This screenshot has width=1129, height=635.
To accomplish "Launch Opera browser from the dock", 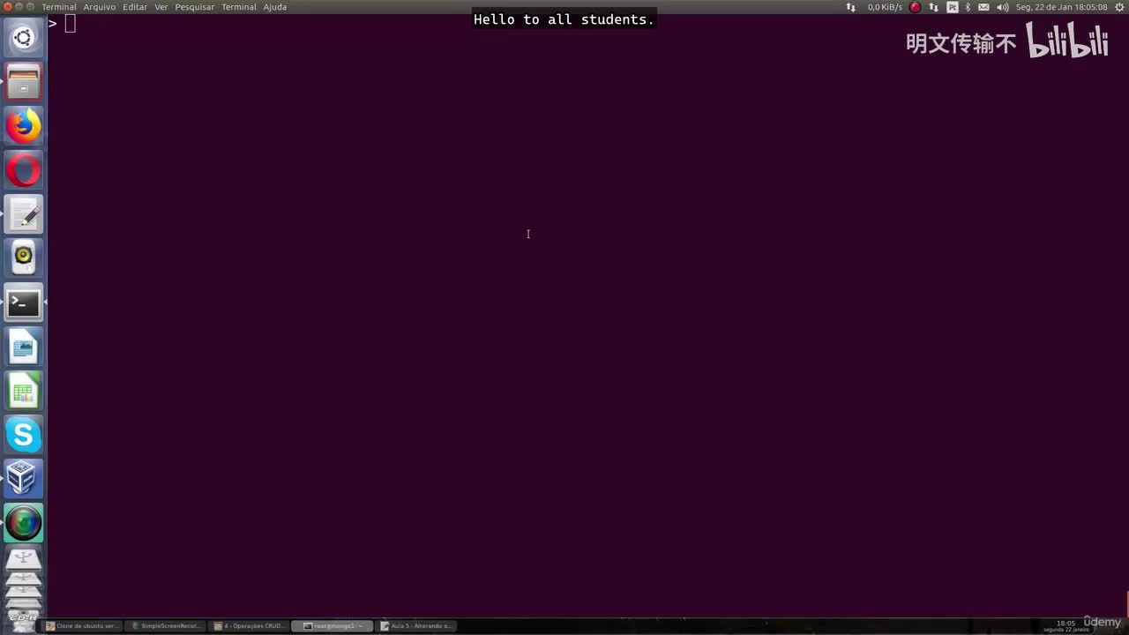I will 24,170.
